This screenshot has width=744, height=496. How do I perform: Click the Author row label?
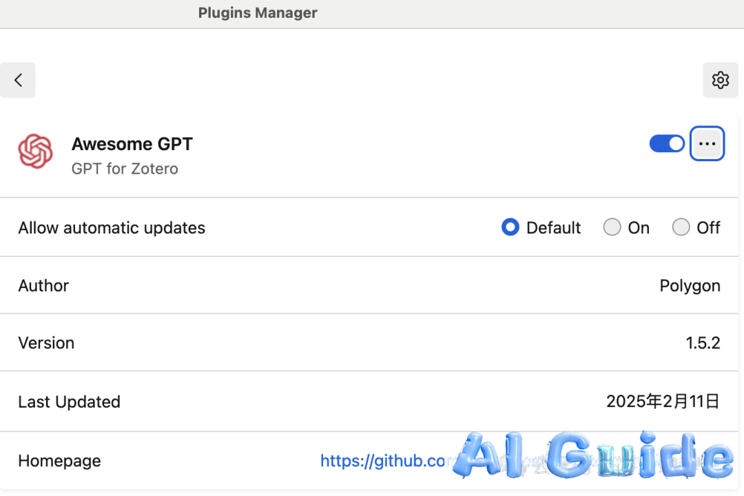(x=43, y=286)
